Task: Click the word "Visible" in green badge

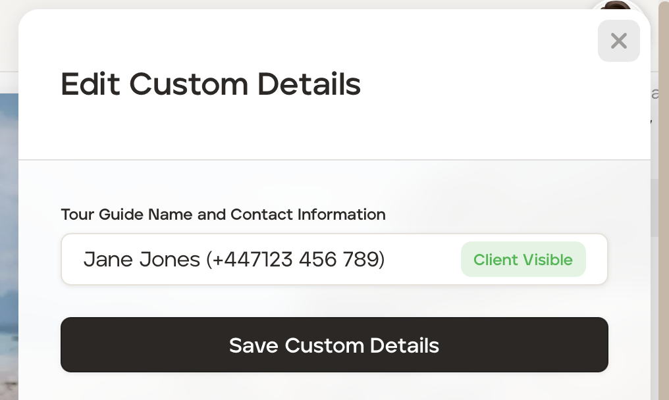Action: [x=548, y=260]
